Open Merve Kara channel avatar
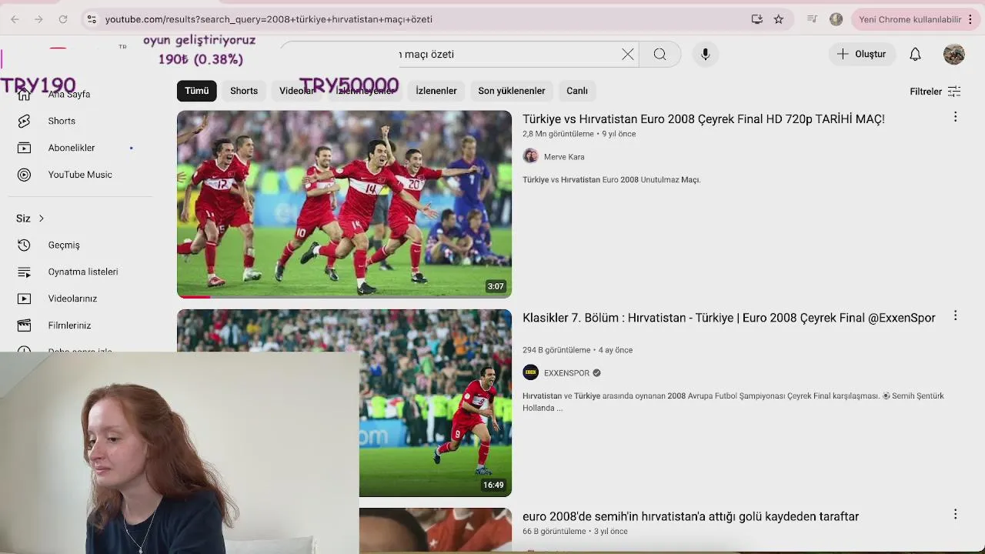The height and width of the screenshot is (554, 985). coord(530,156)
